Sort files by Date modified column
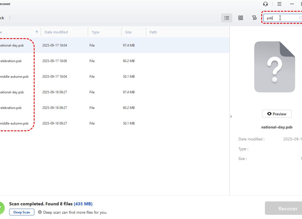Screen dimensions: 302x219 (56, 32)
